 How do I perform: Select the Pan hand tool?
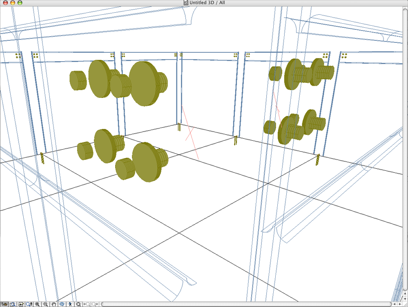pos(54,304)
